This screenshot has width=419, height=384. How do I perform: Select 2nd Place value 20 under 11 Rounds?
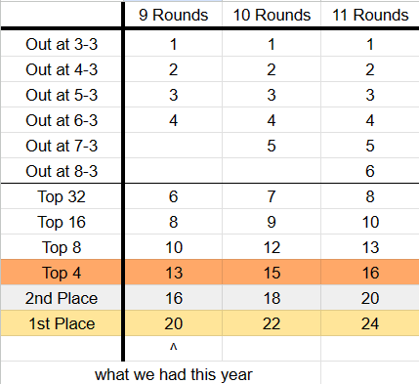[x=370, y=298]
